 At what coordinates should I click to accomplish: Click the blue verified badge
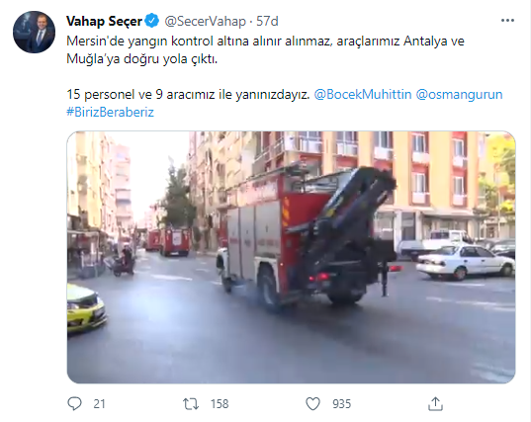coord(152,21)
